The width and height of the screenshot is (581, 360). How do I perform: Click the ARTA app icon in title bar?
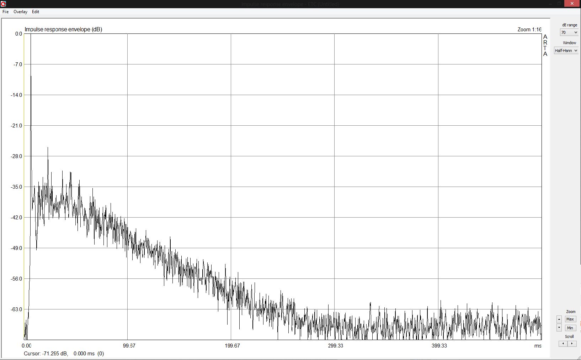click(4, 4)
